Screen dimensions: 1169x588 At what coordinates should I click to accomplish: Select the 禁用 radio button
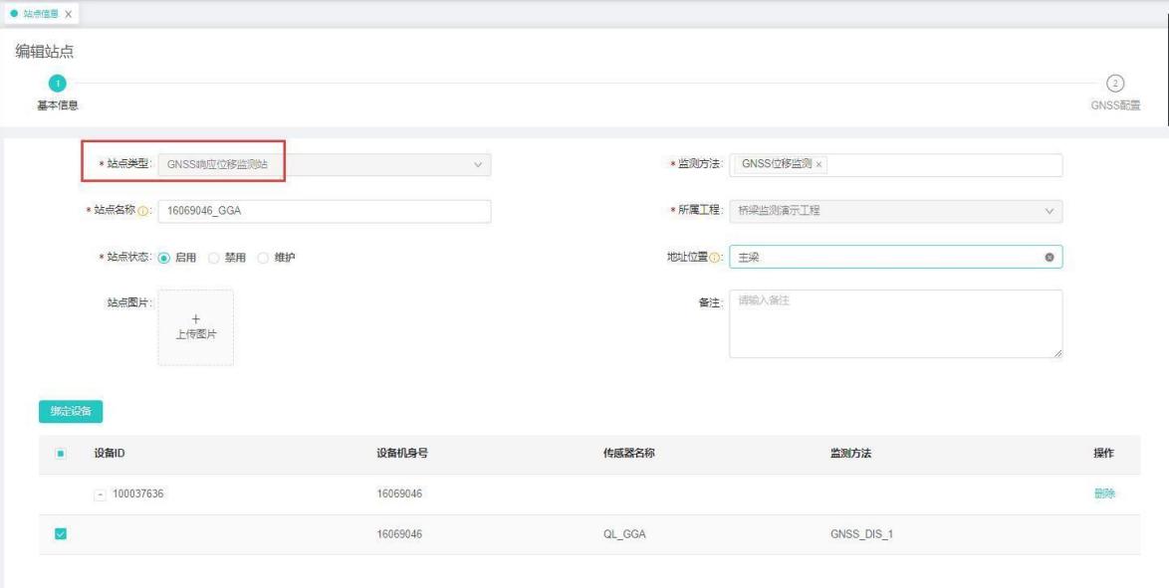[x=214, y=258]
